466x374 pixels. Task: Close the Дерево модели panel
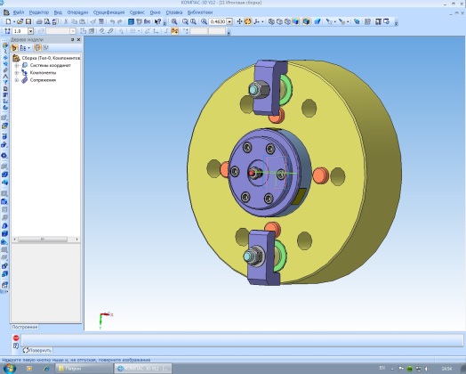(78, 39)
